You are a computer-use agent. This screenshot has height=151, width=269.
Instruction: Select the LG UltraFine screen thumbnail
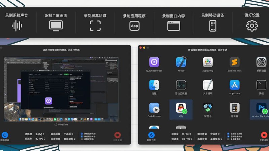61,89
